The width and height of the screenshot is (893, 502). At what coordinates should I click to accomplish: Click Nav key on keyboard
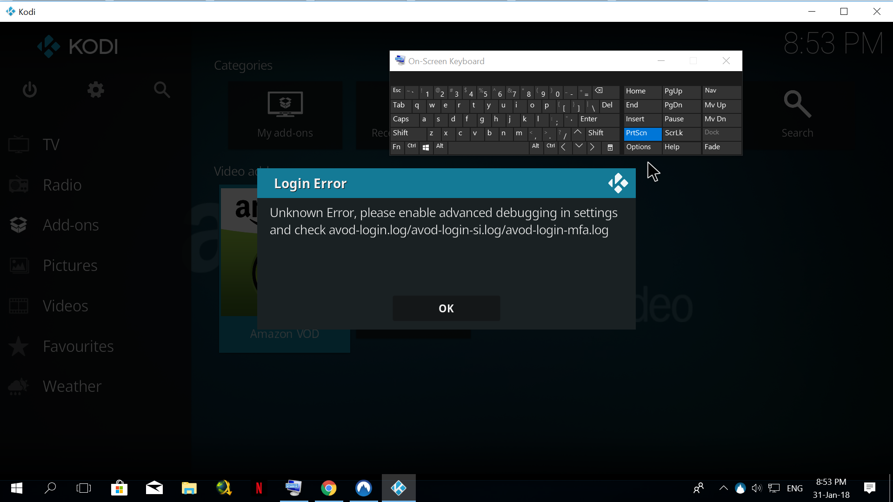721,92
